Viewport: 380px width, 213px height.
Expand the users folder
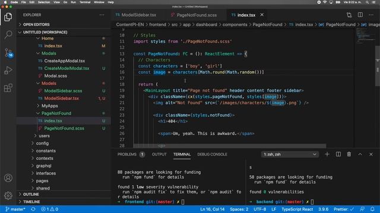(x=44, y=135)
